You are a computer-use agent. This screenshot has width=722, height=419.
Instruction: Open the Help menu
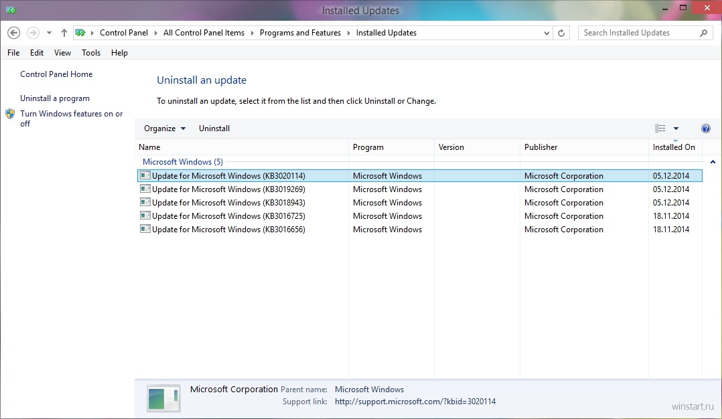(x=119, y=53)
